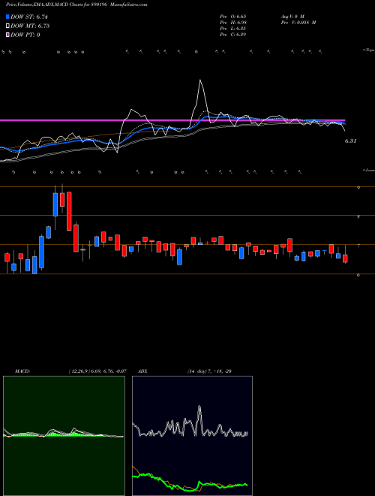
Task: Click the 'ADX' panel heading
Action: [142, 371]
